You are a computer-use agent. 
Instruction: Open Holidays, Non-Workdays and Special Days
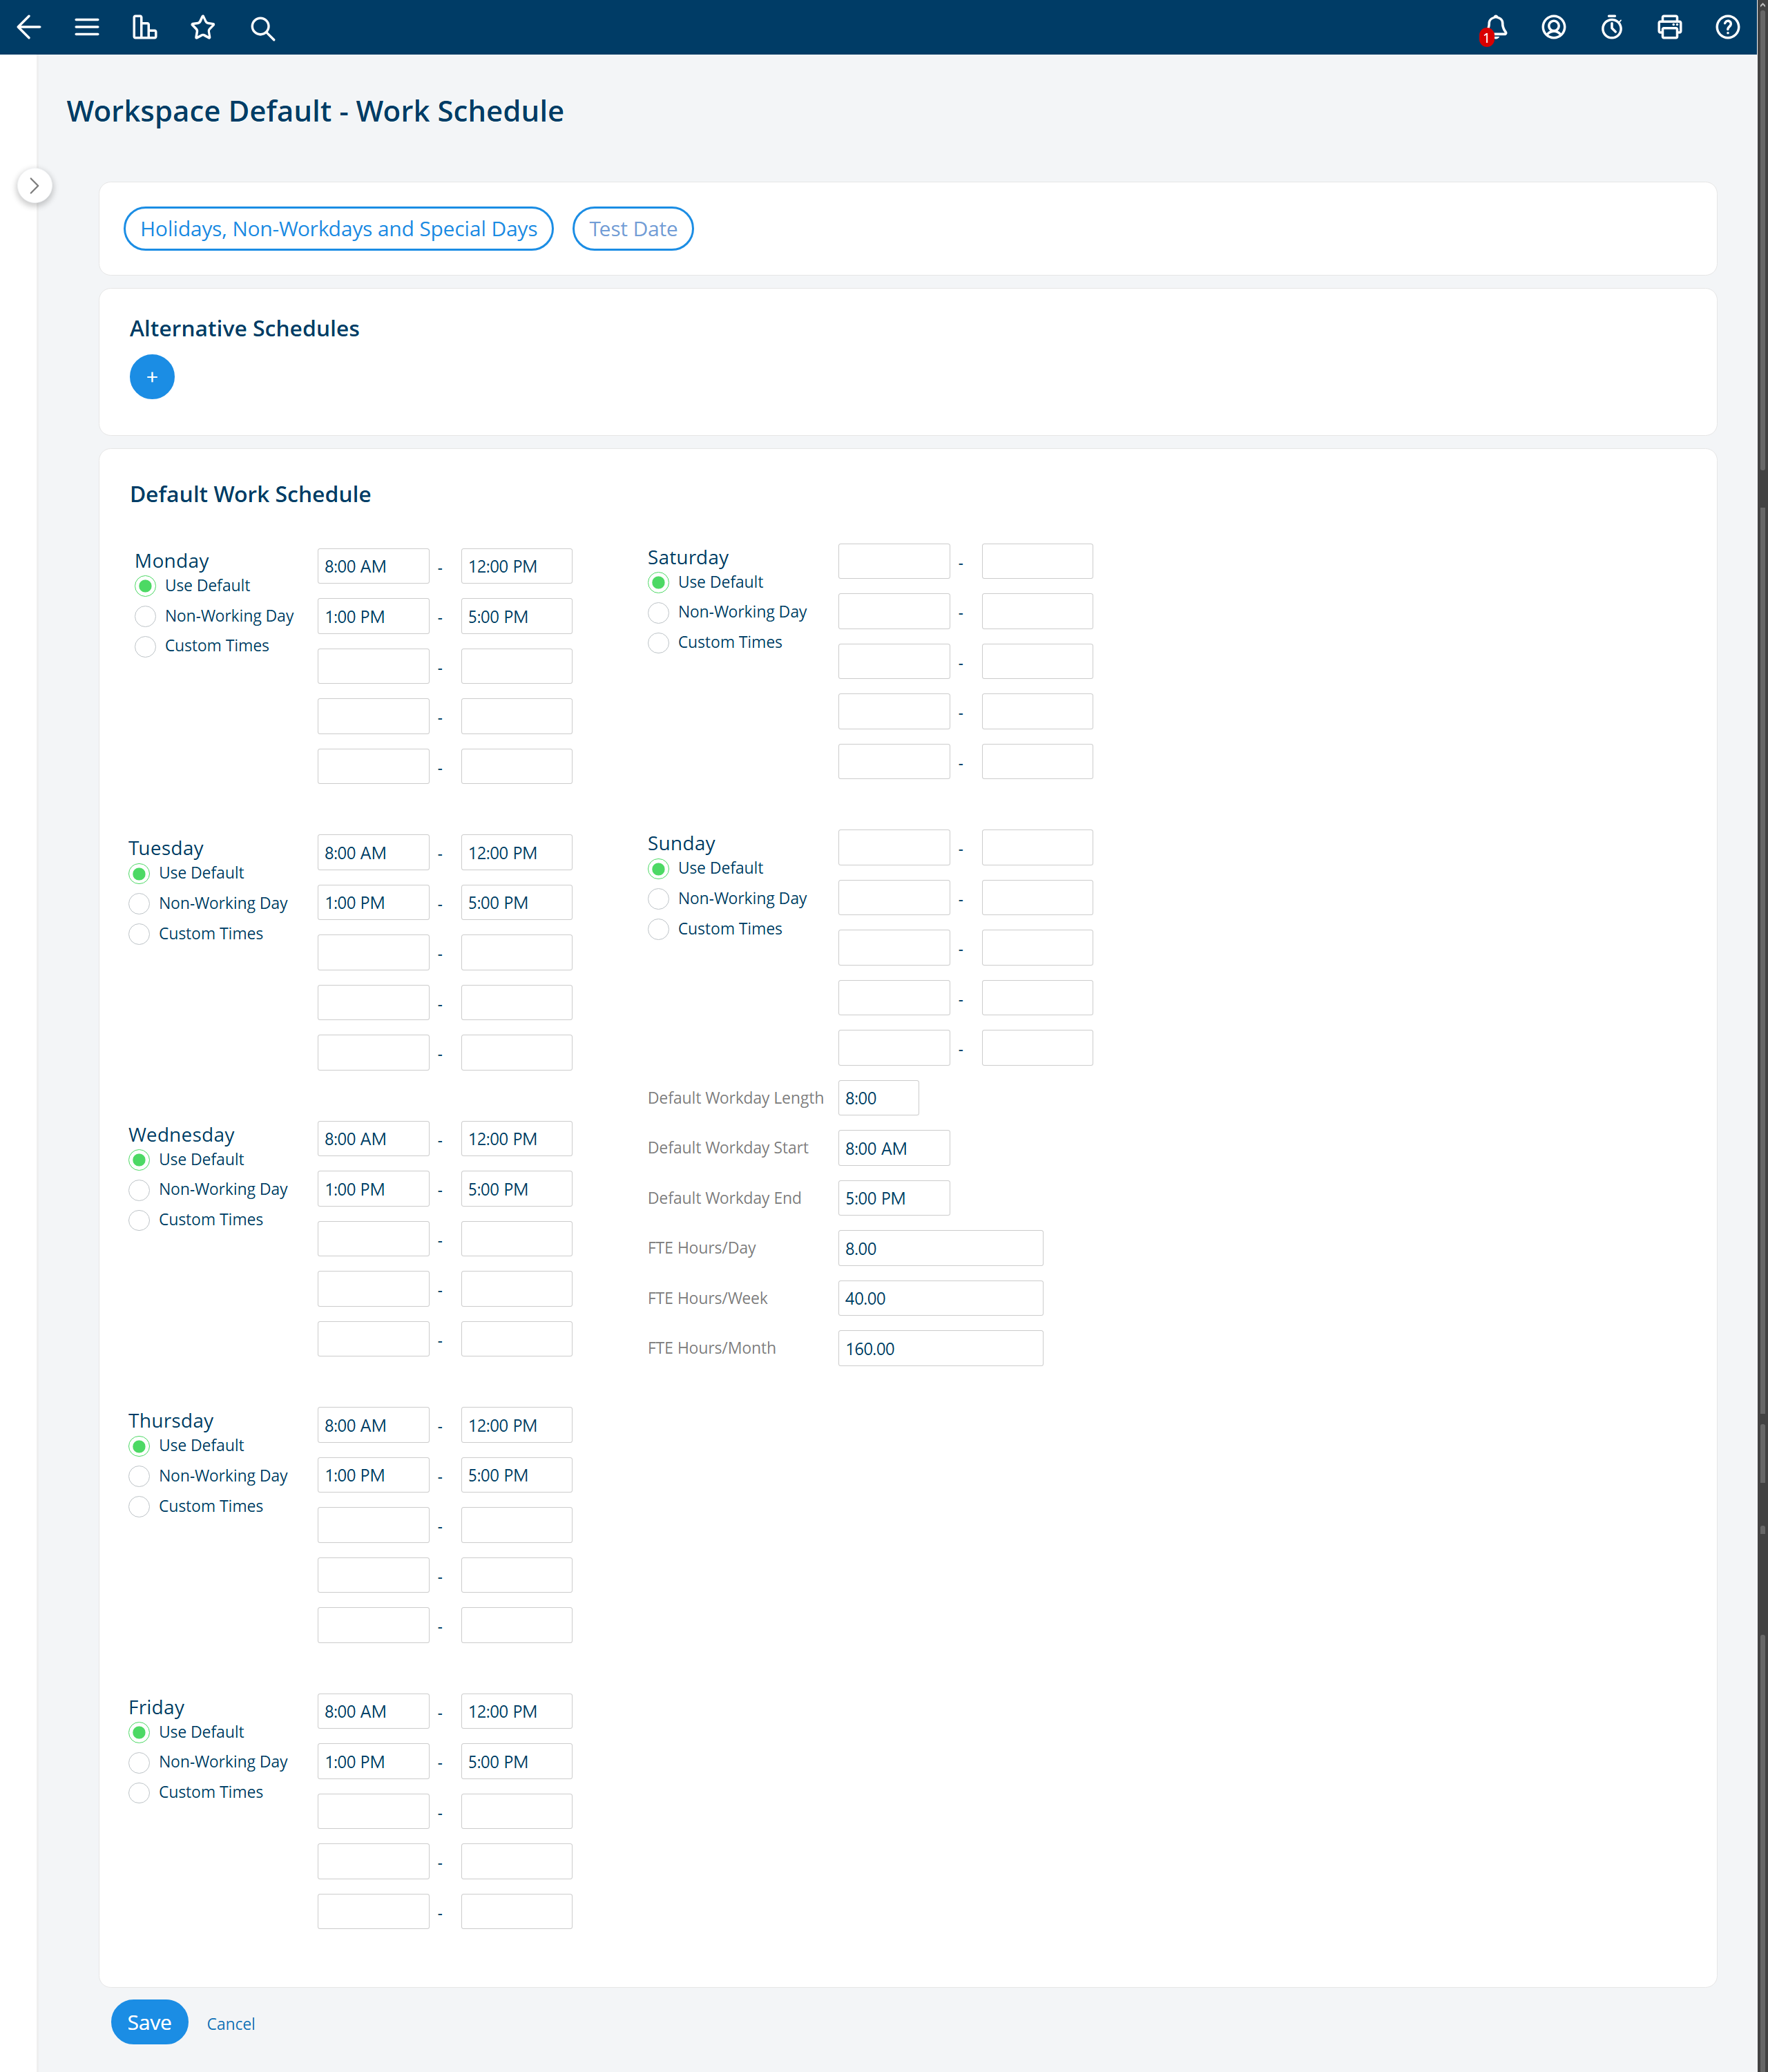tap(338, 229)
